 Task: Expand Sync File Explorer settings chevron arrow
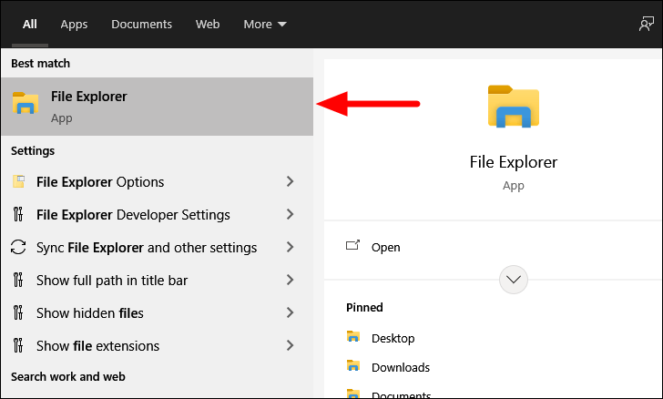click(290, 247)
